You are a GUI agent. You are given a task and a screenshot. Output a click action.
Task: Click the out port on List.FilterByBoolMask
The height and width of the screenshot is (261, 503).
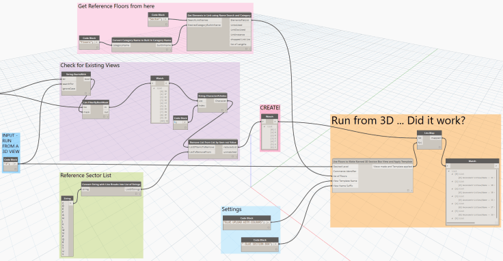point(106,112)
